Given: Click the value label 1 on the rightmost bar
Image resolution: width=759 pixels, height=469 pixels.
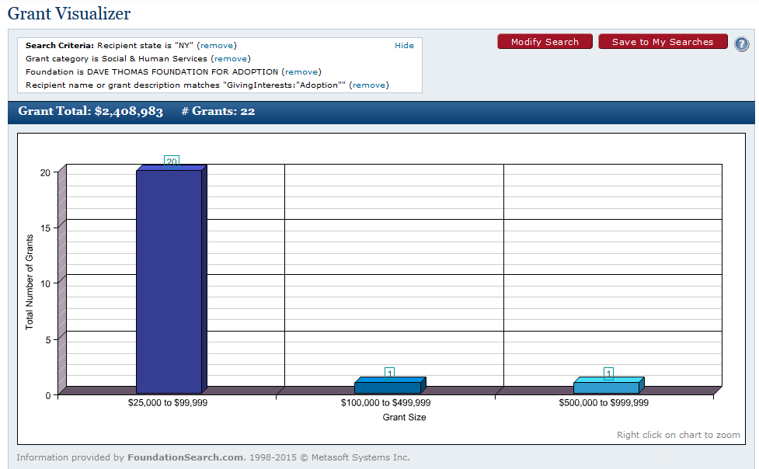Looking at the screenshot, I should (608, 373).
